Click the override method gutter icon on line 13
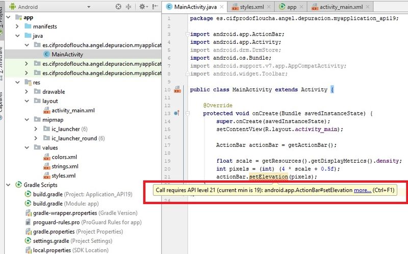Viewport: 408px width, 254px height. click(x=176, y=113)
